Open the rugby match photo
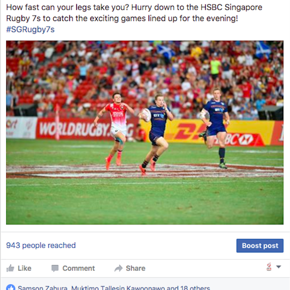The image size is (290, 290). 145,133
